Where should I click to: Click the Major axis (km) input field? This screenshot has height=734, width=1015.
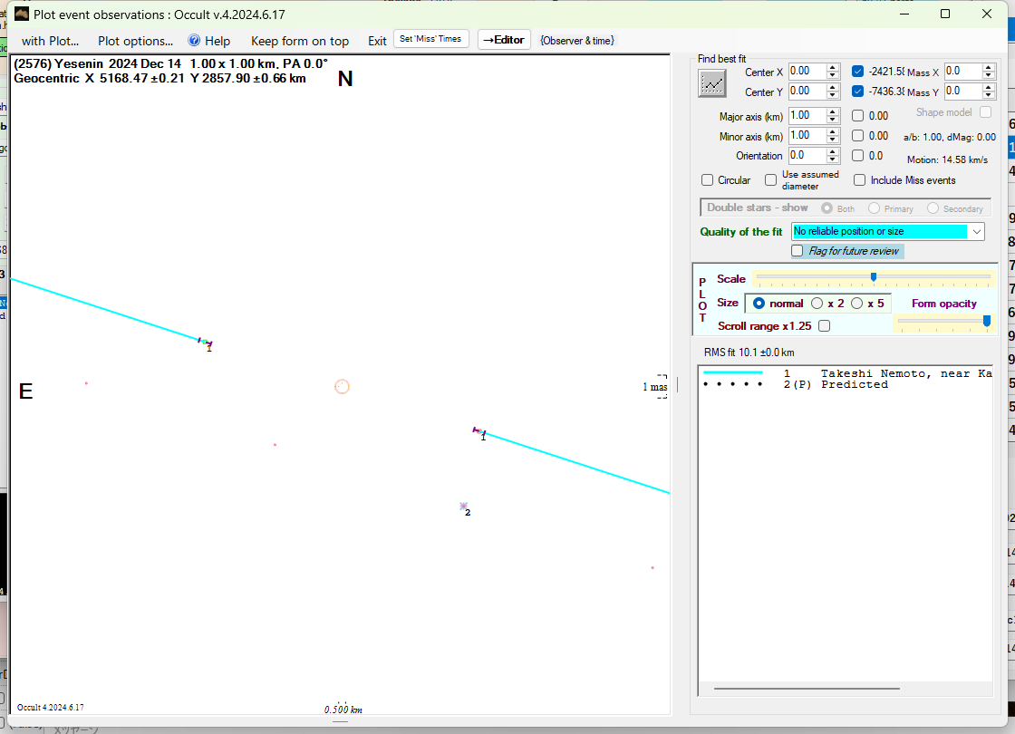click(806, 116)
